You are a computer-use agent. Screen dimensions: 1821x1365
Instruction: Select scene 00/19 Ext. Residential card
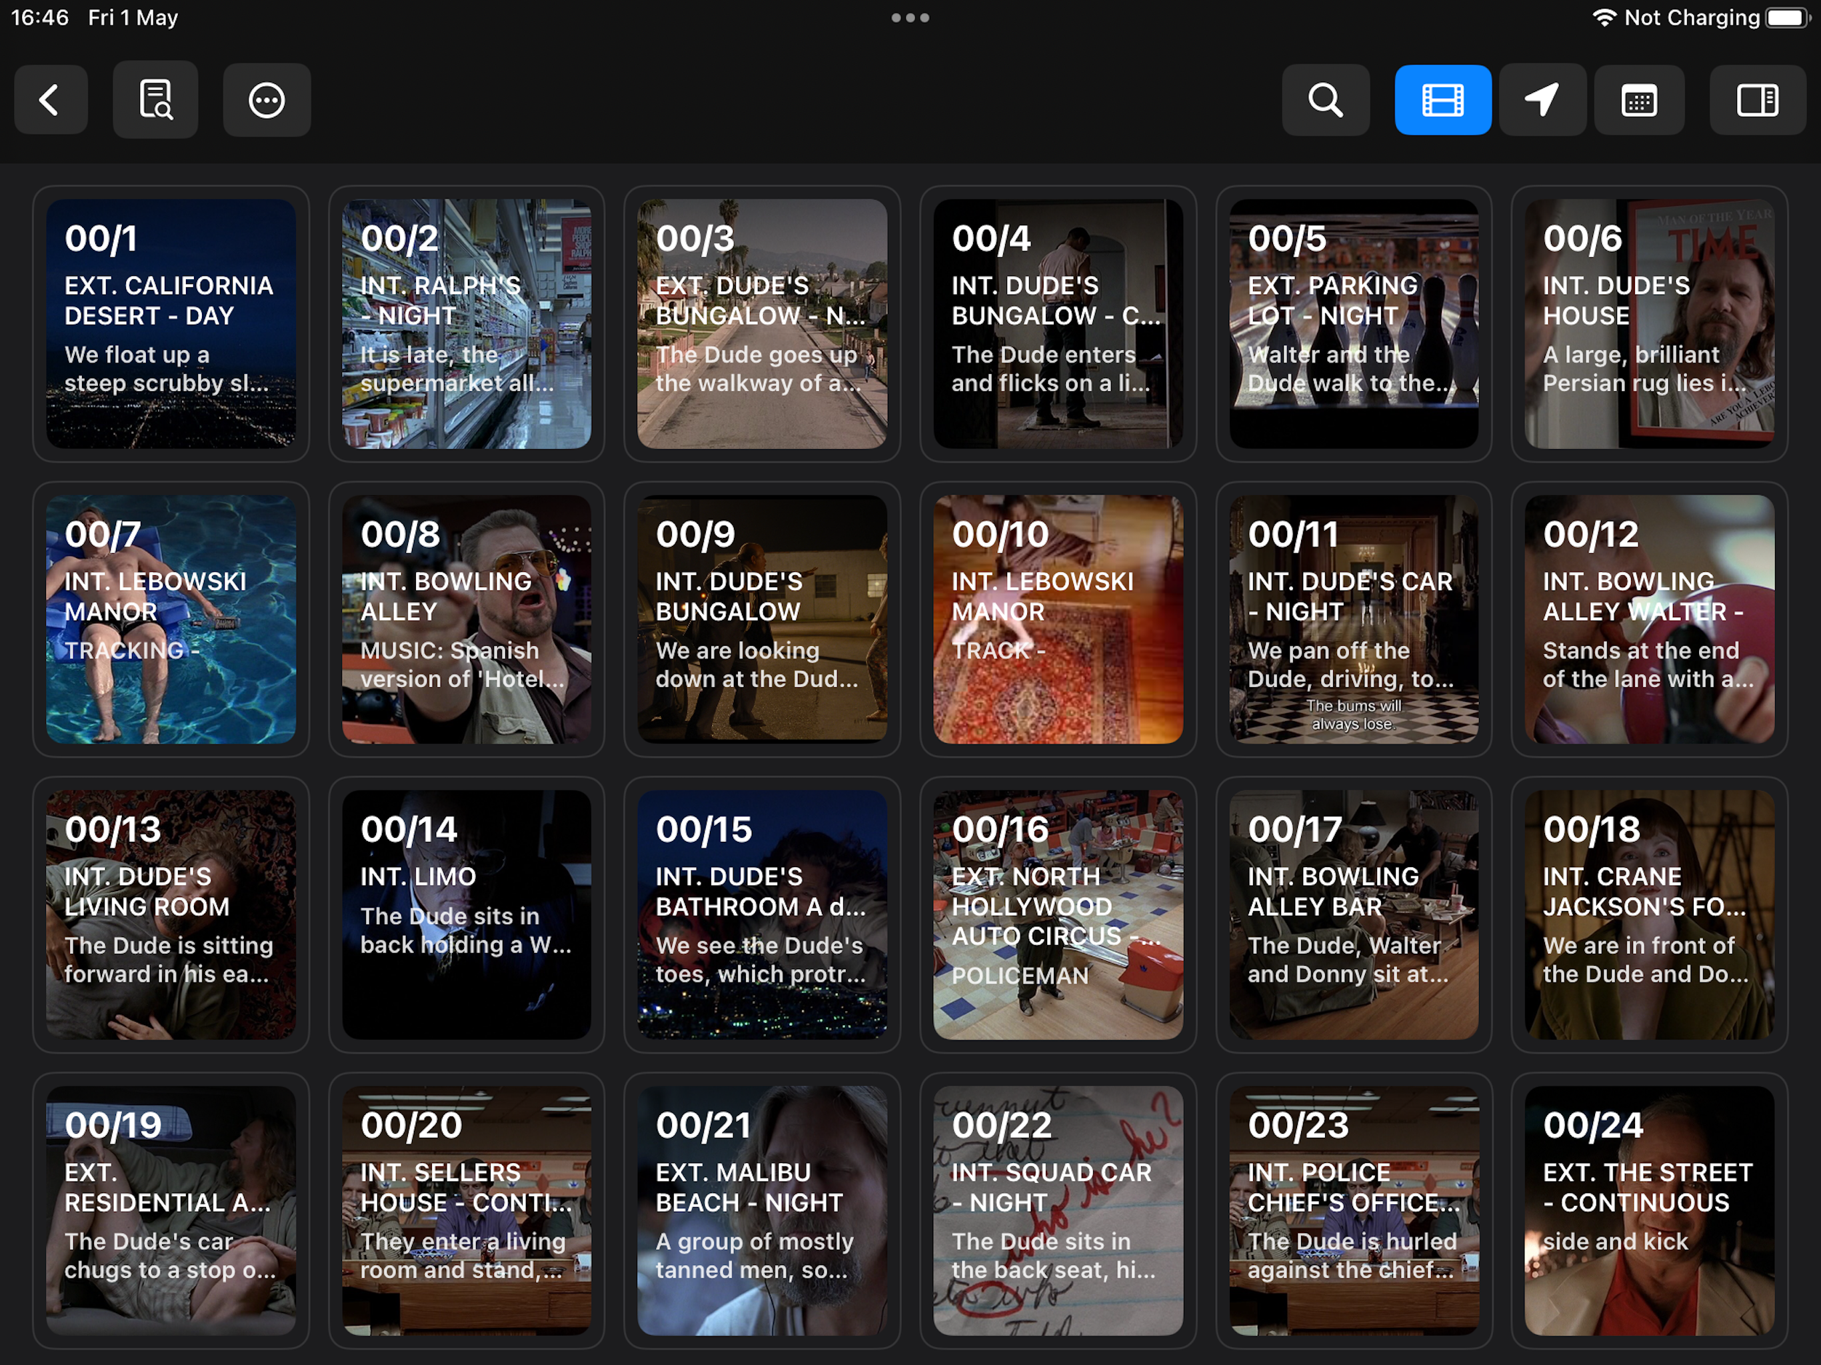pyautogui.click(x=171, y=1210)
